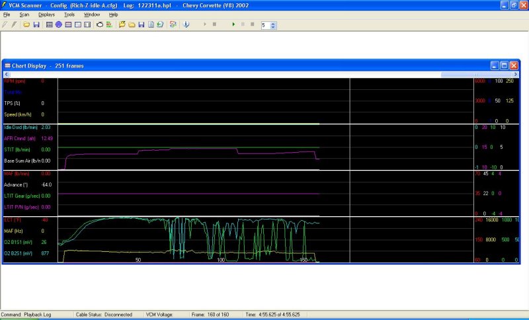
Task: Click the playback speed field showing 5
Action: pyautogui.click(x=266, y=25)
